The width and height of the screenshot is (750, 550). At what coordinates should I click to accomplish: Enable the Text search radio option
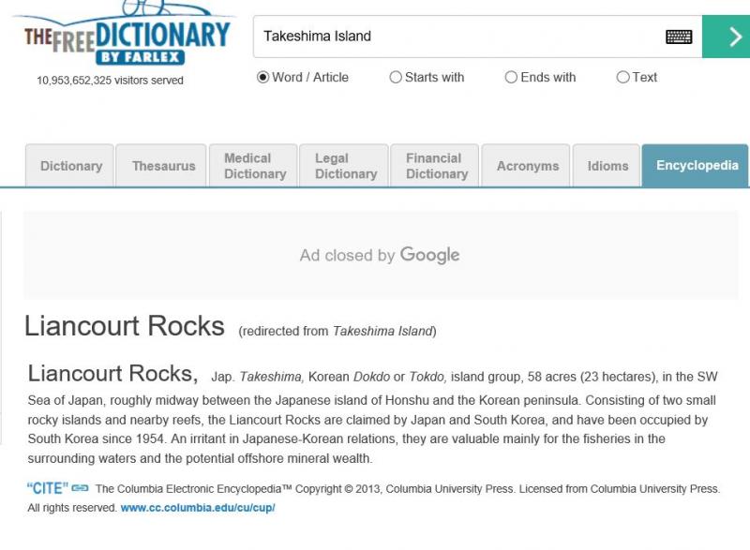point(622,78)
